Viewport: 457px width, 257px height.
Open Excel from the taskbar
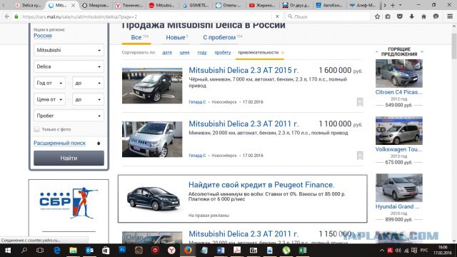(x=303, y=251)
